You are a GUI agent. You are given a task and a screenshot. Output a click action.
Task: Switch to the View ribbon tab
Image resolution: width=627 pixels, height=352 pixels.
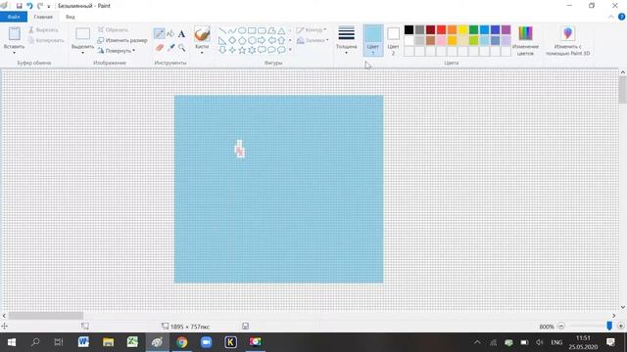(71, 17)
